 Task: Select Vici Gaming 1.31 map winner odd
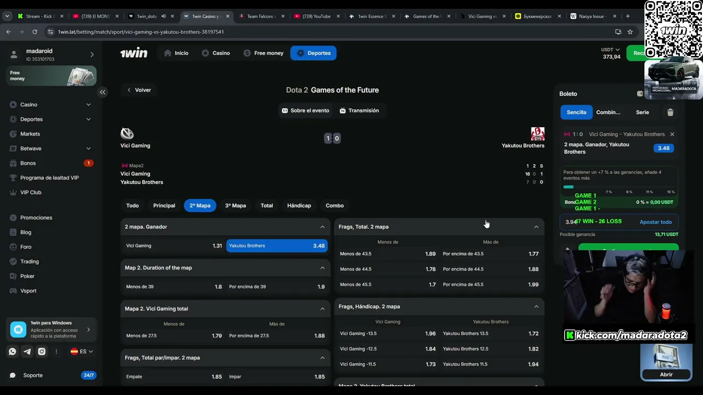pos(174,246)
